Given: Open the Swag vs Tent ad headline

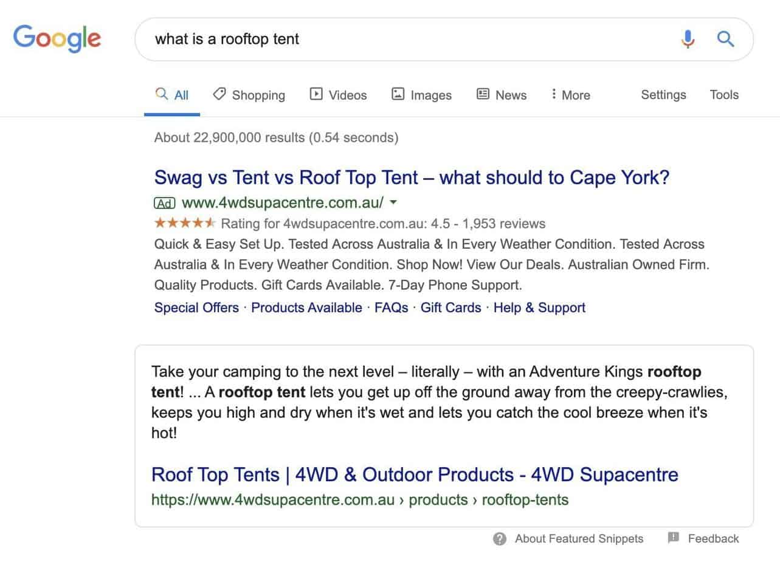Looking at the screenshot, I should point(412,178).
